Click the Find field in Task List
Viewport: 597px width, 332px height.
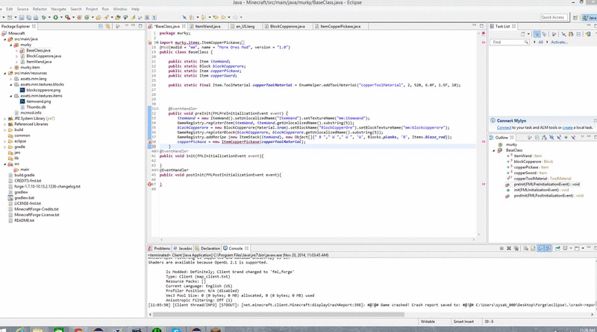coord(510,42)
